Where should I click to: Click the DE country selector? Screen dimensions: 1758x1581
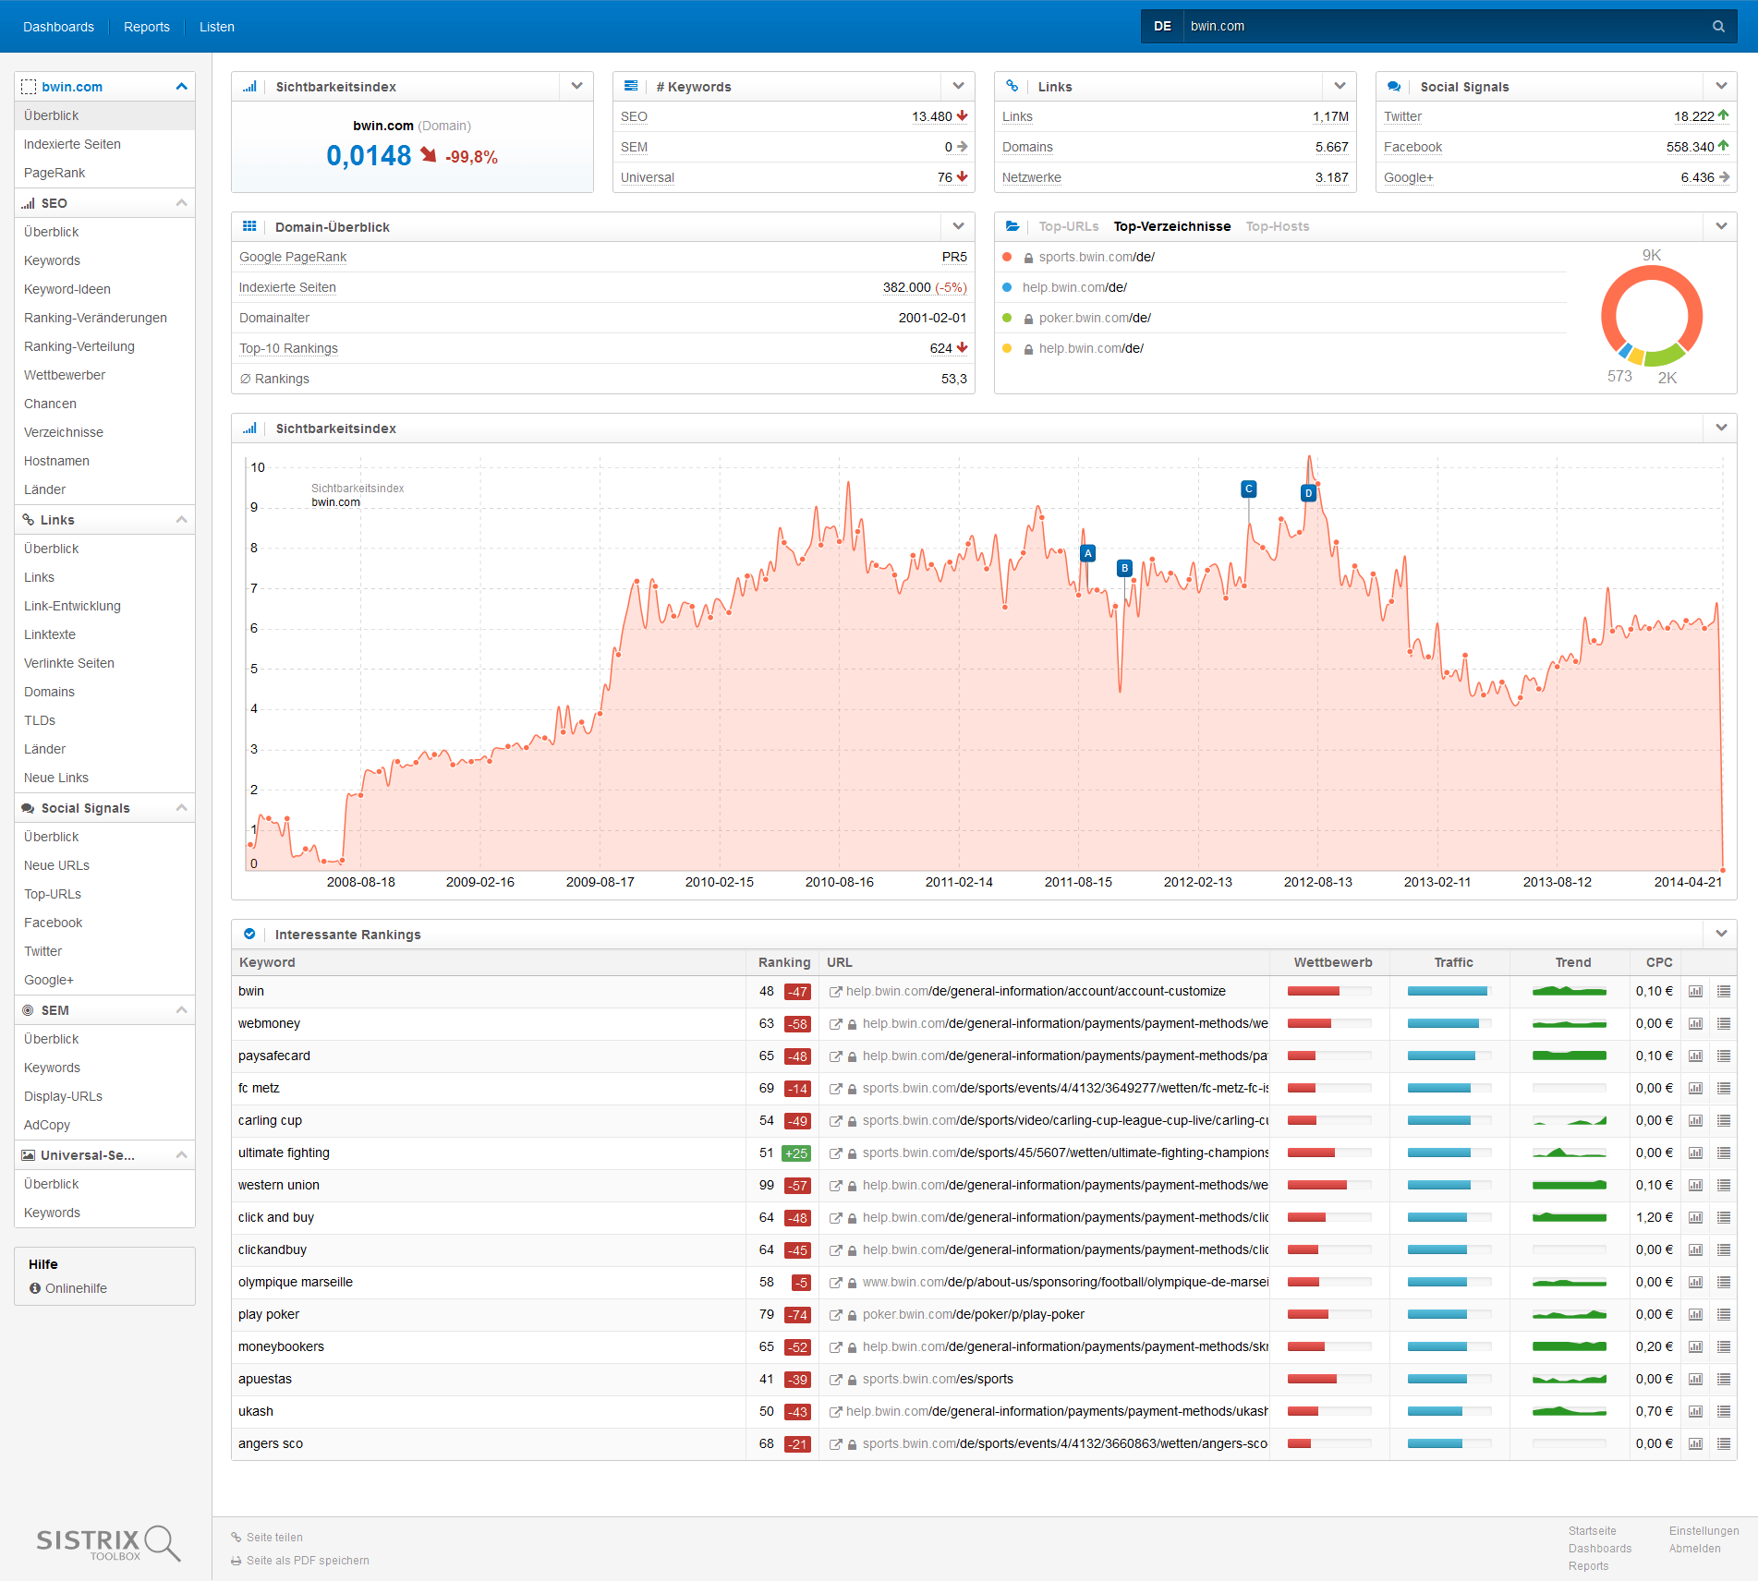click(x=1162, y=27)
